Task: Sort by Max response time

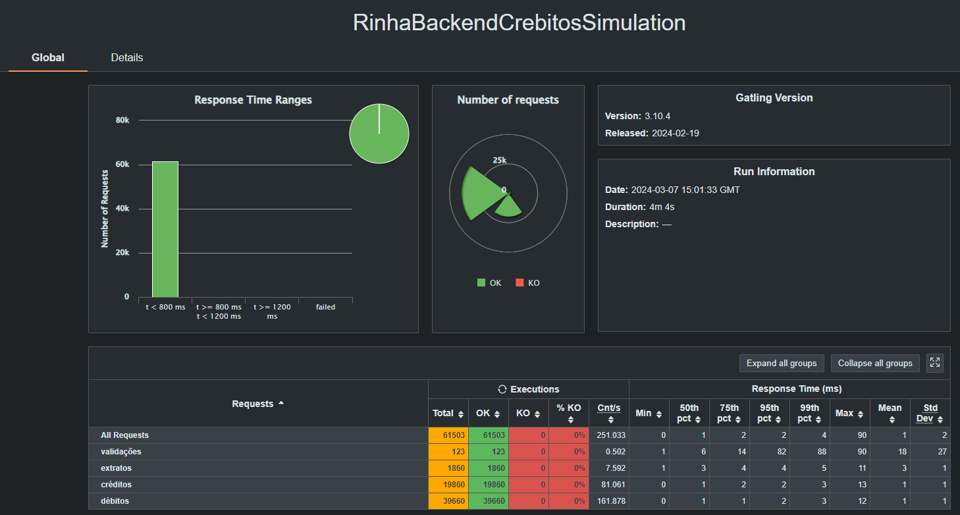Action: [x=849, y=413]
